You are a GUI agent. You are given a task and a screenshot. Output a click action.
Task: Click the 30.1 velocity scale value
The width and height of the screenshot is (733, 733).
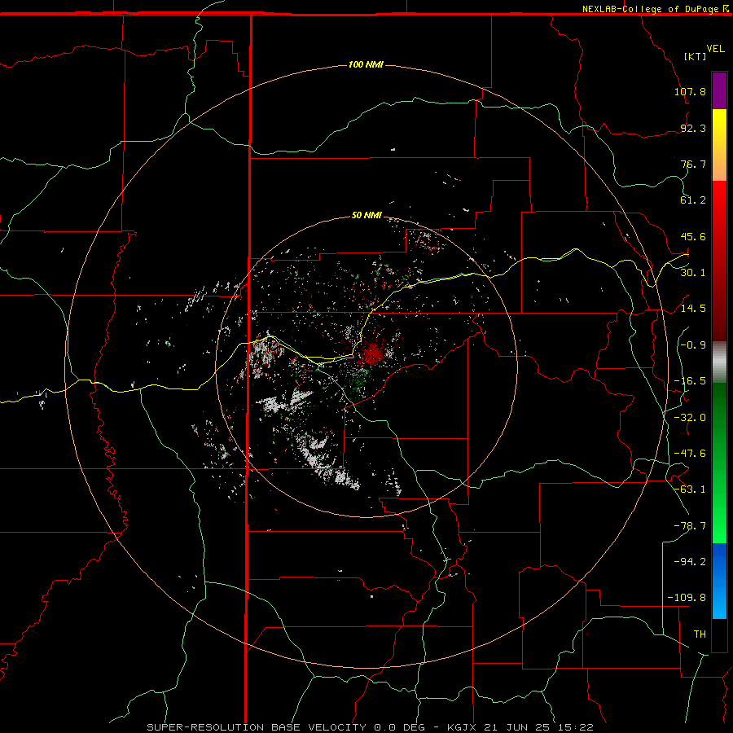[693, 273]
